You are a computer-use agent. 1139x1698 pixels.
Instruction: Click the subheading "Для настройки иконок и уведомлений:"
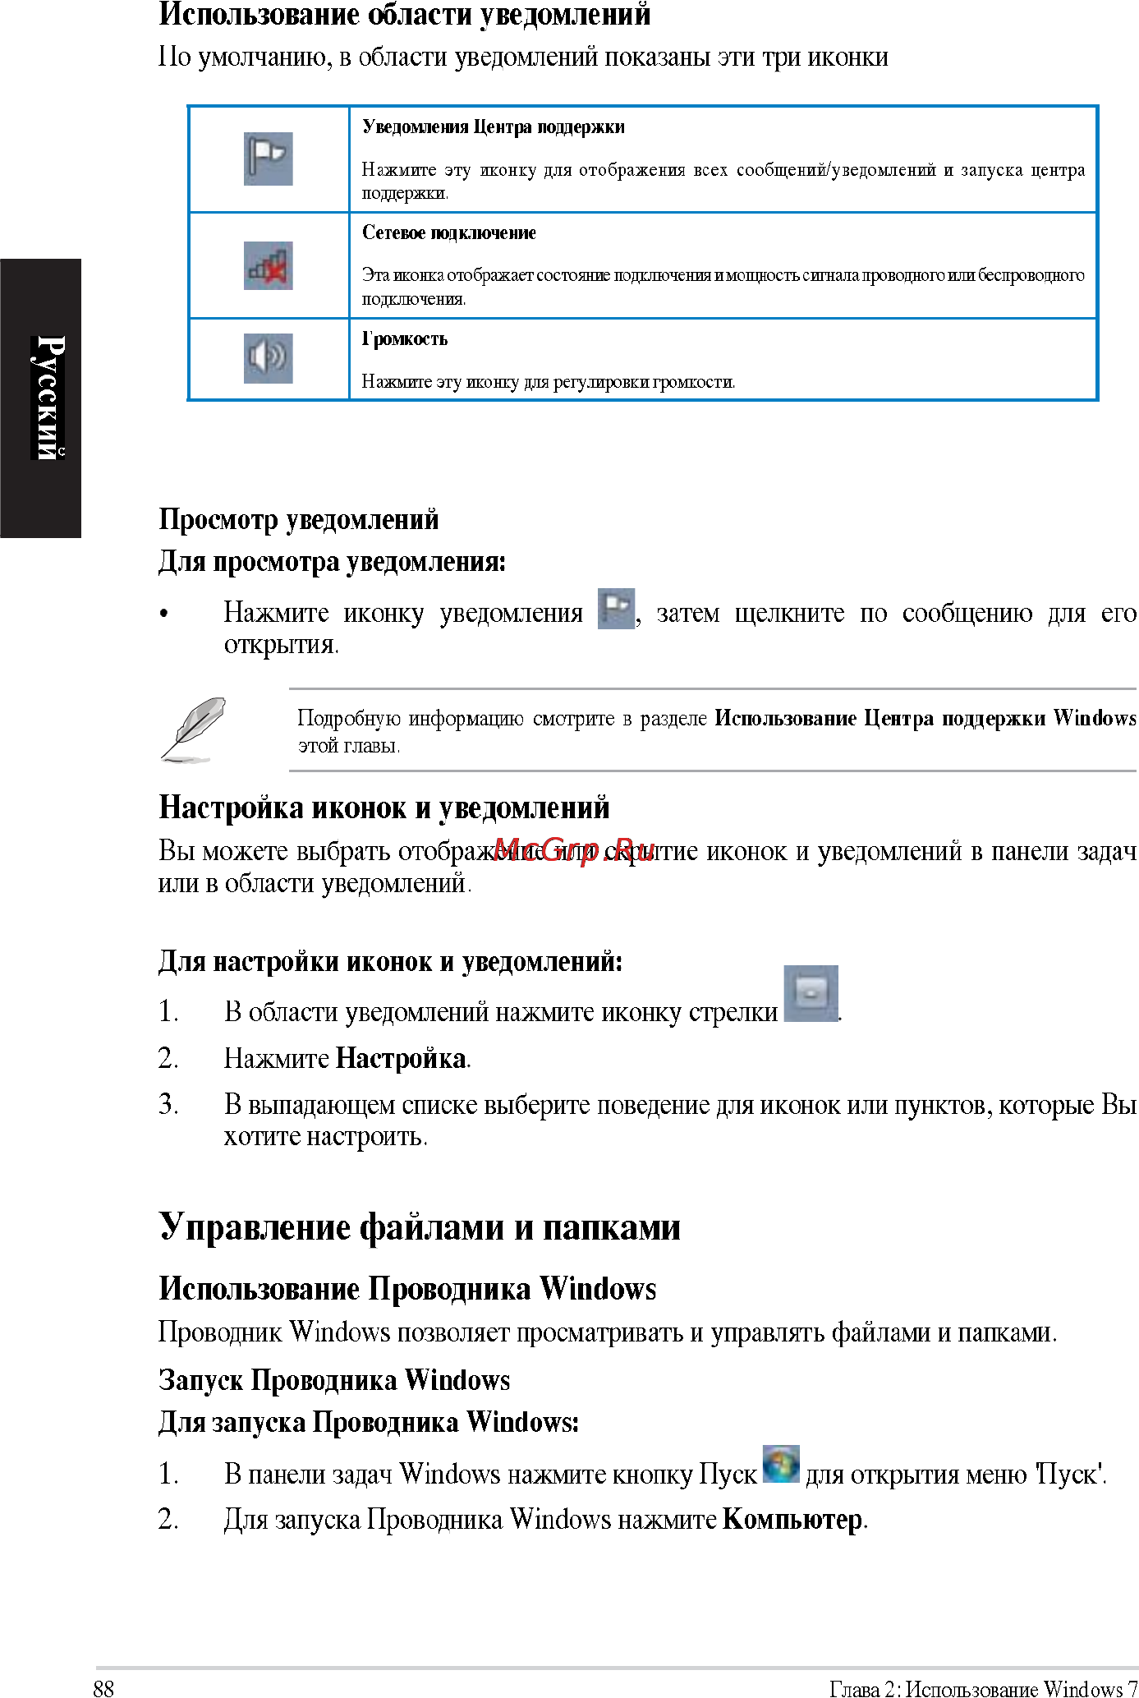coord(391,961)
